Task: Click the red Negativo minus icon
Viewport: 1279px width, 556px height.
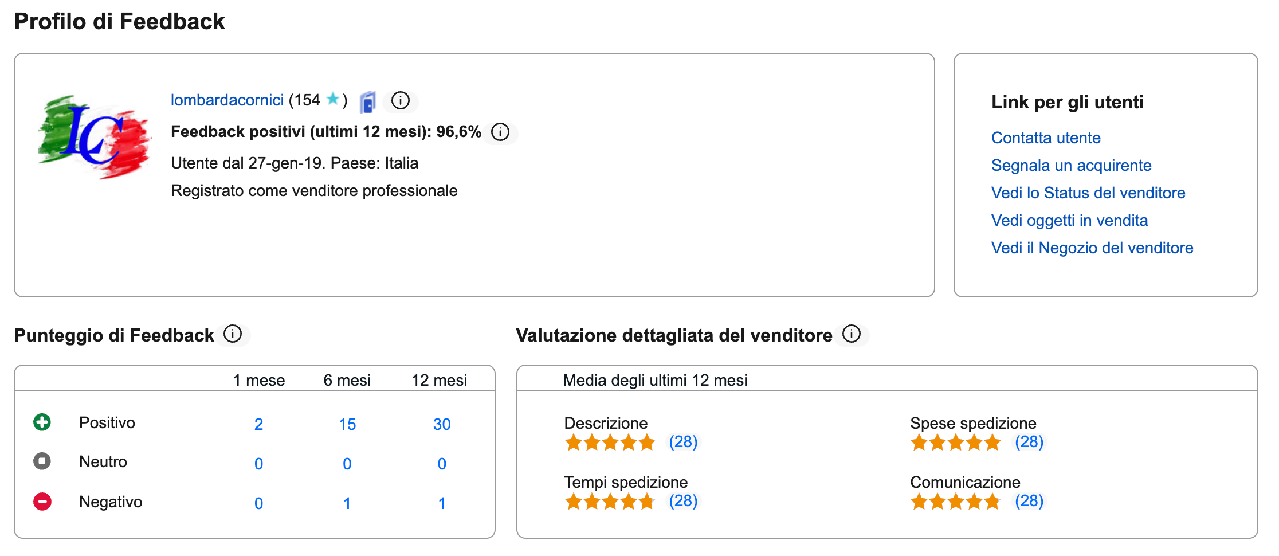Action: click(42, 502)
